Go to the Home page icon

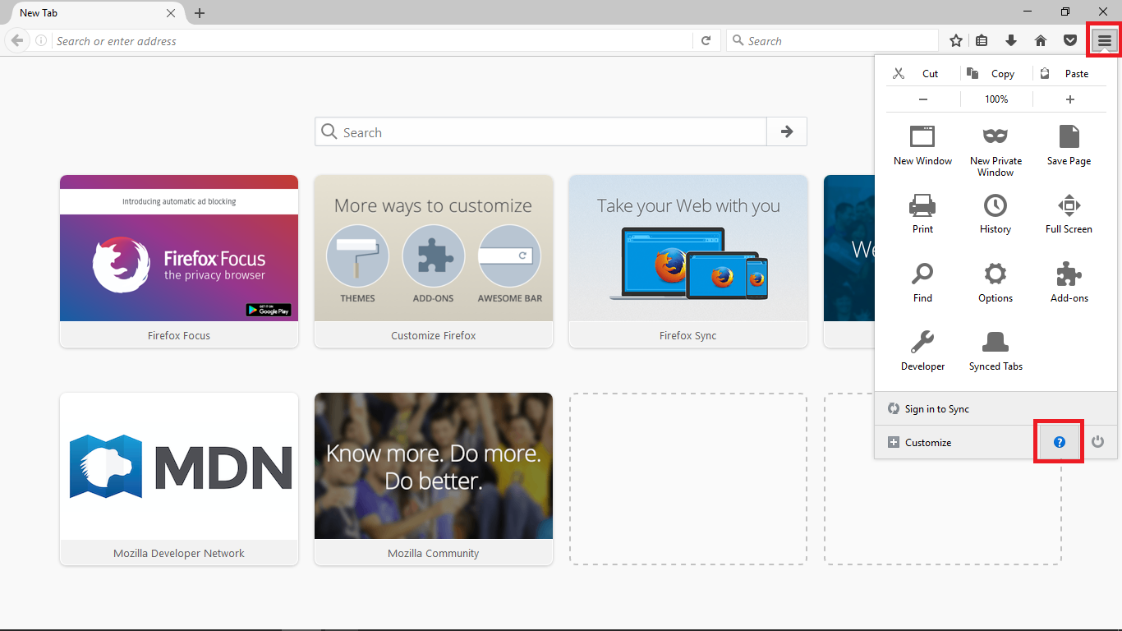pos(1041,40)
